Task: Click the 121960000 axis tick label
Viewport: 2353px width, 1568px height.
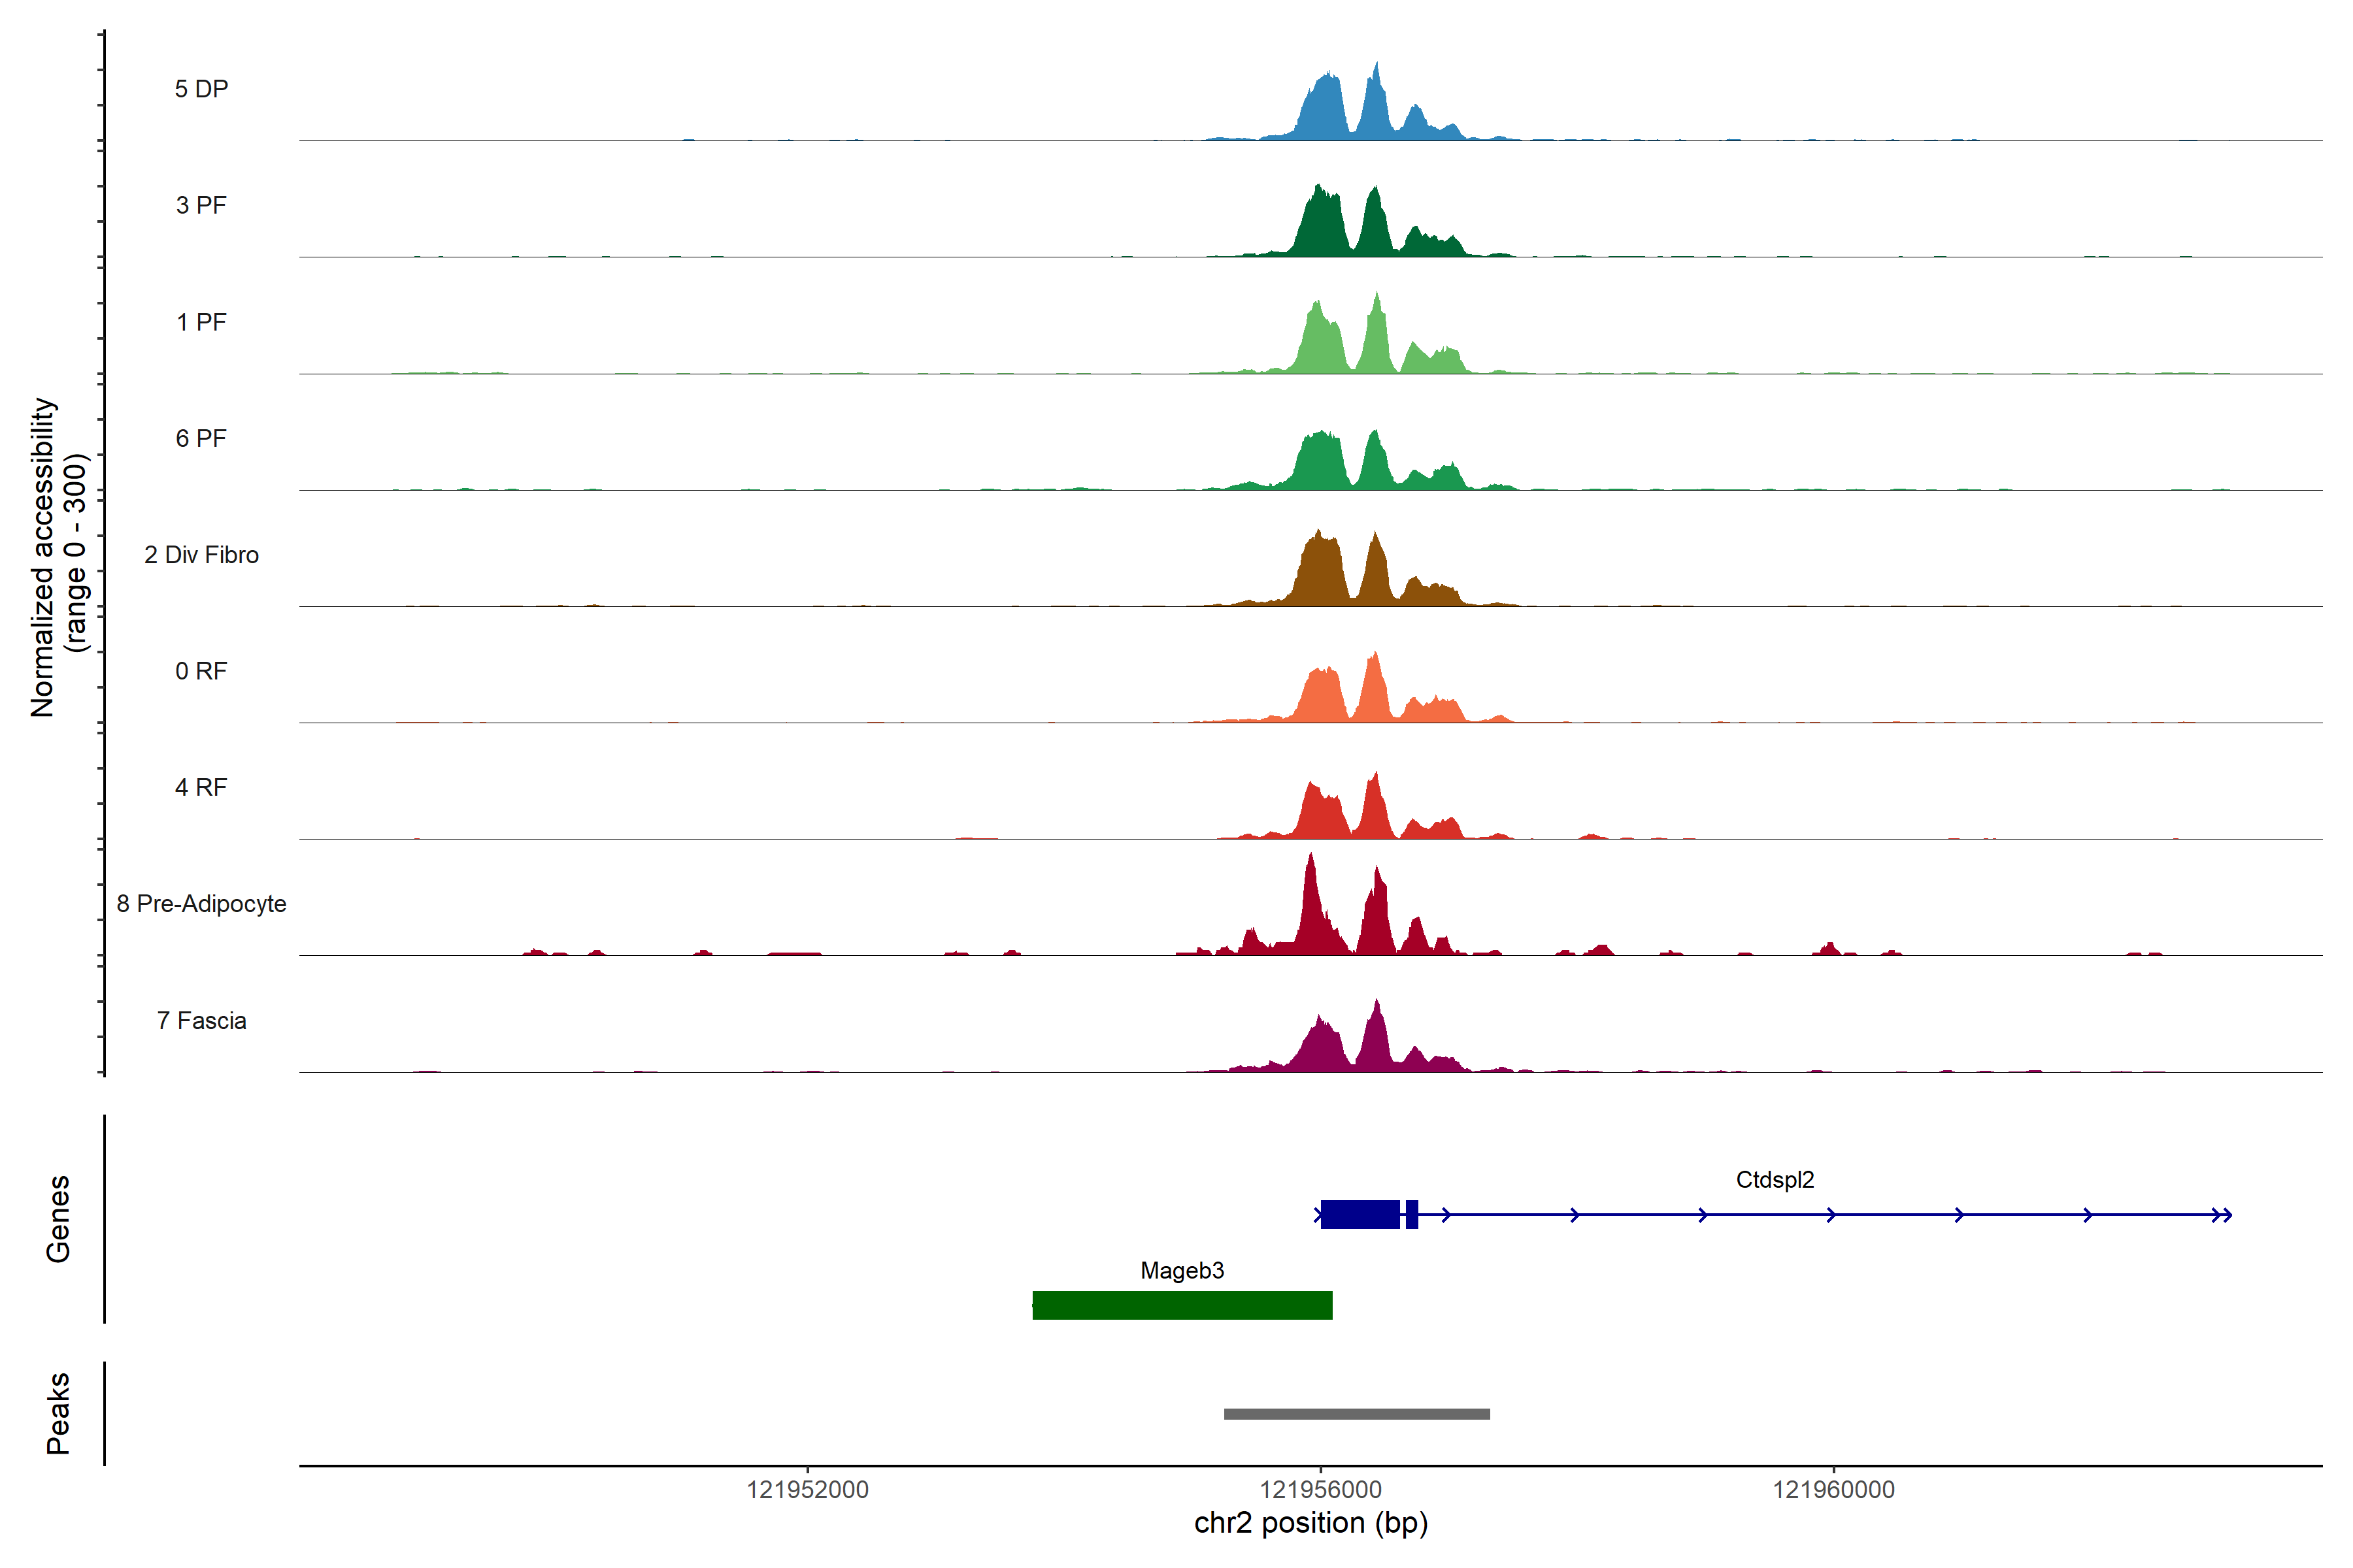Action: [1833, 1490]
